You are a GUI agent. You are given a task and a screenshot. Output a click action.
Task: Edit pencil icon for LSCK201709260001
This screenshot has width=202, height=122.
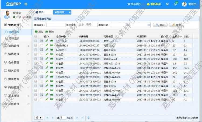[x=47, y=59]
